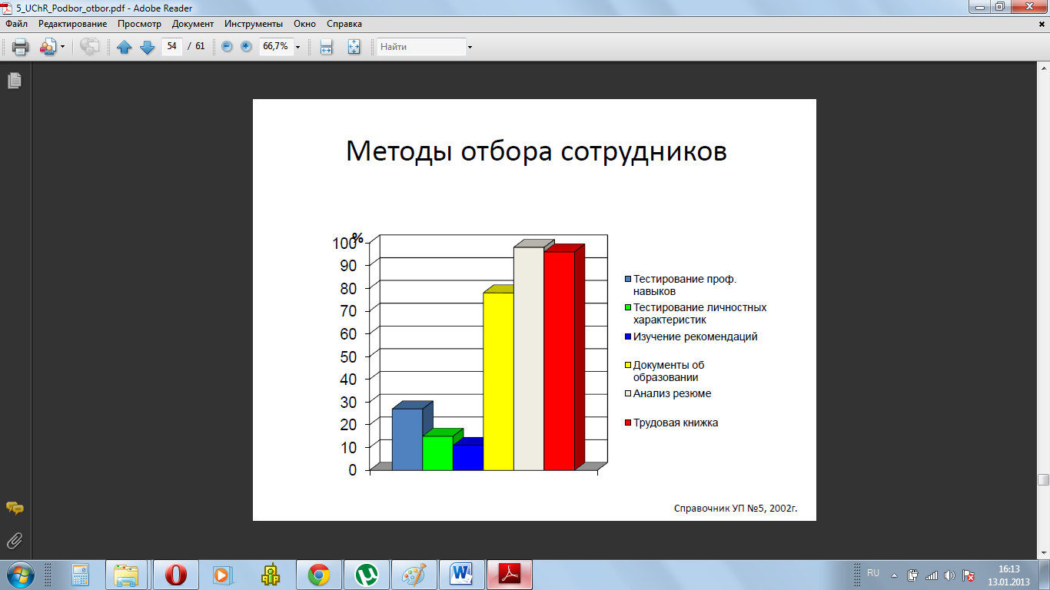Click the zoom value field 66,7%
1050x590 pixels.
[x=275, y=46]
